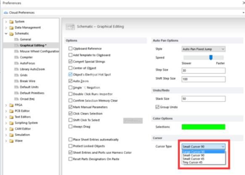Click the Auto Pan Speed slider handle

pos(211,57)
